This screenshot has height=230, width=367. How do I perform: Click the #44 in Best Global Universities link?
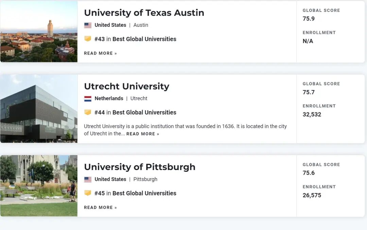pyautogui.click(x=135, y=112)
